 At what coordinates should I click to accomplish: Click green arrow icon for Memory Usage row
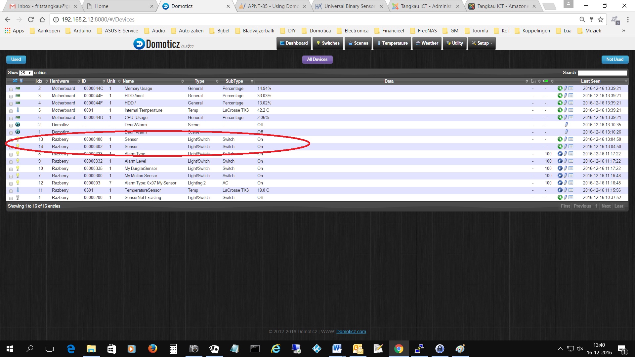tap(560, 88)
